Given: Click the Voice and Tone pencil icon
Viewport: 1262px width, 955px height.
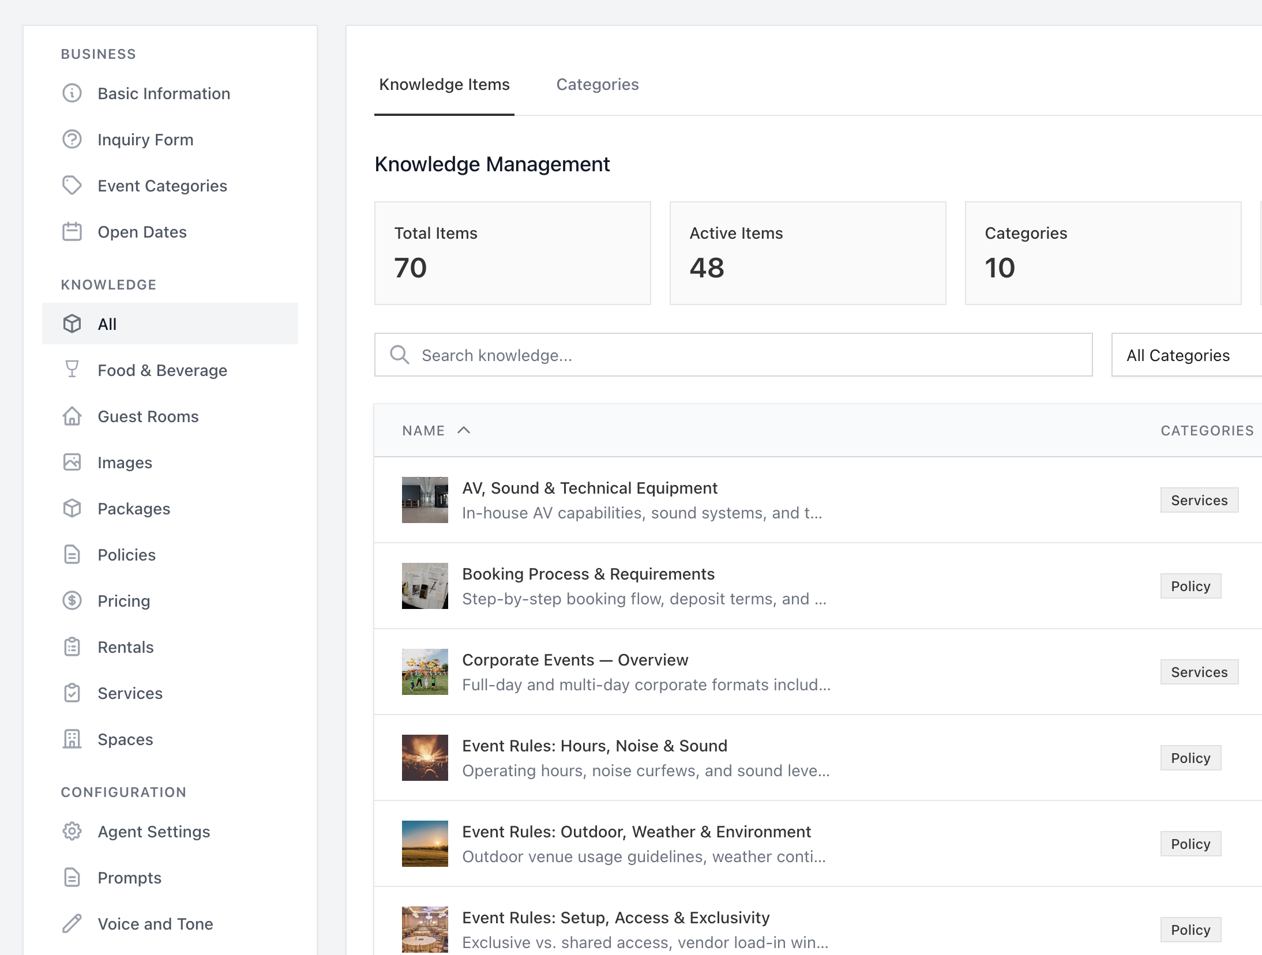Looking at the screenshot, I should point(72,923).
